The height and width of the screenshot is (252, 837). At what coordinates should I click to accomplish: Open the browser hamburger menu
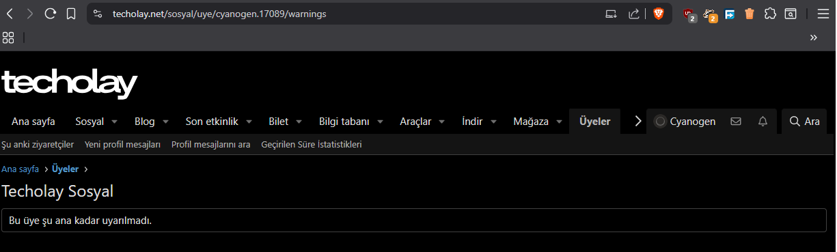pos(823,14)
